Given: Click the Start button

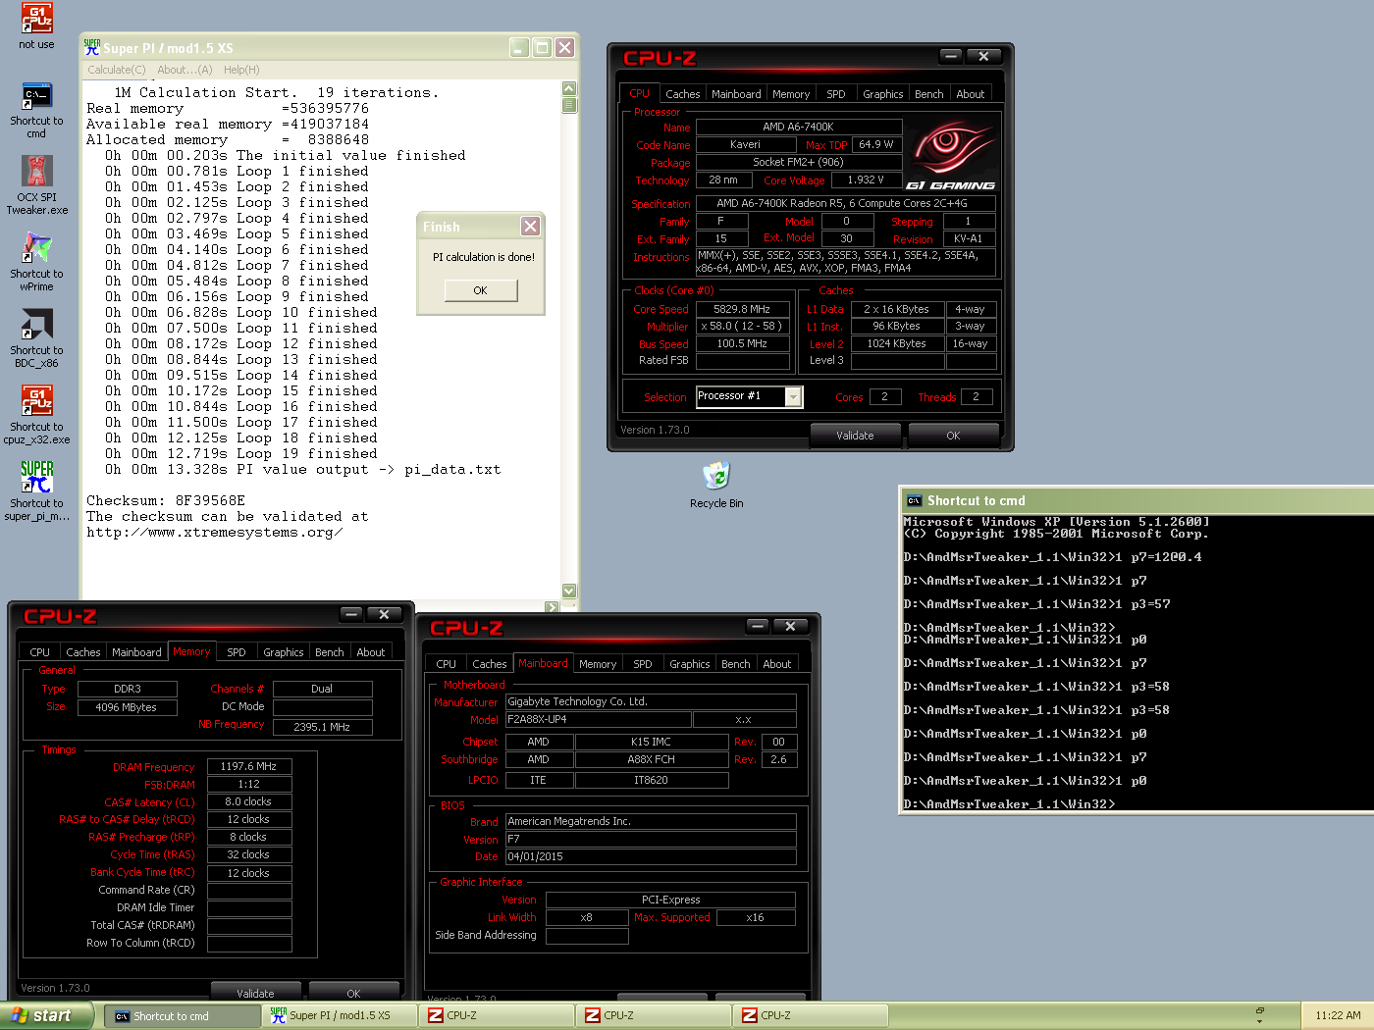Looking at the screenshot, I should tap(46, 1015).
